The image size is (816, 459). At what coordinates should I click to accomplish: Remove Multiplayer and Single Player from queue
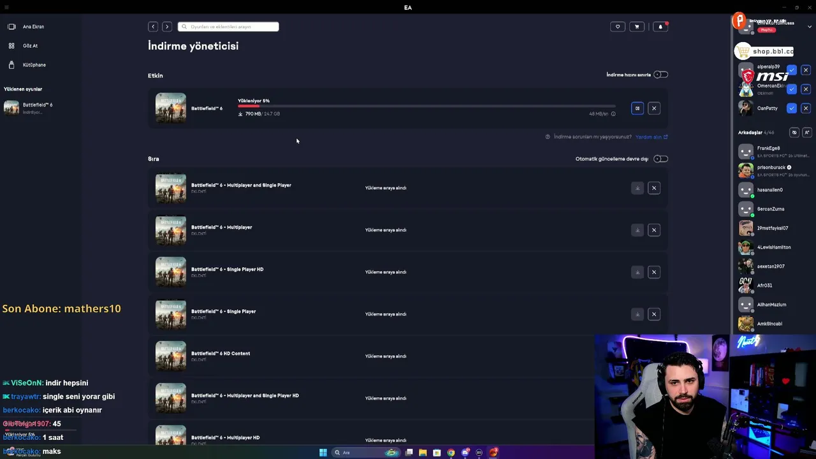click(654, 188)
